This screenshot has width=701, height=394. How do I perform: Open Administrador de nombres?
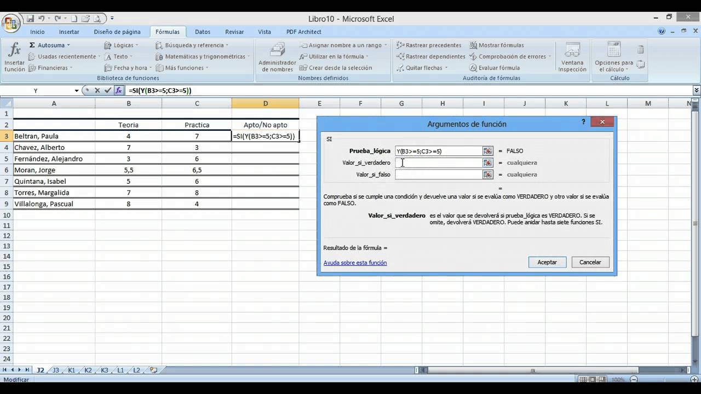277,57
